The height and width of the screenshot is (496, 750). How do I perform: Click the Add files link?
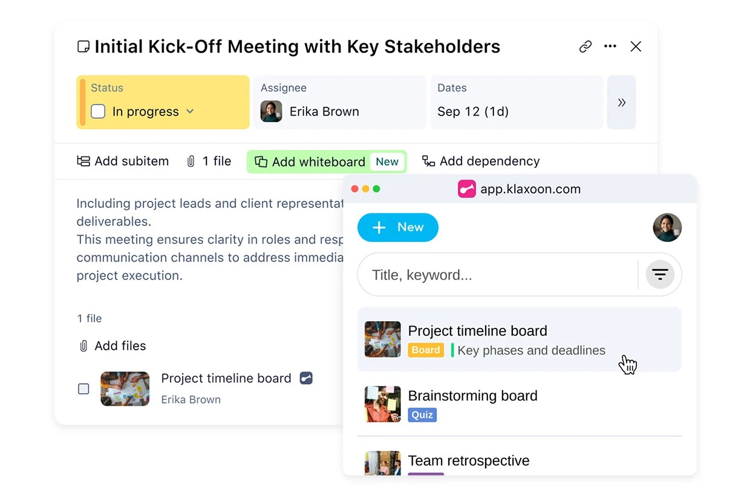[119, 345]
